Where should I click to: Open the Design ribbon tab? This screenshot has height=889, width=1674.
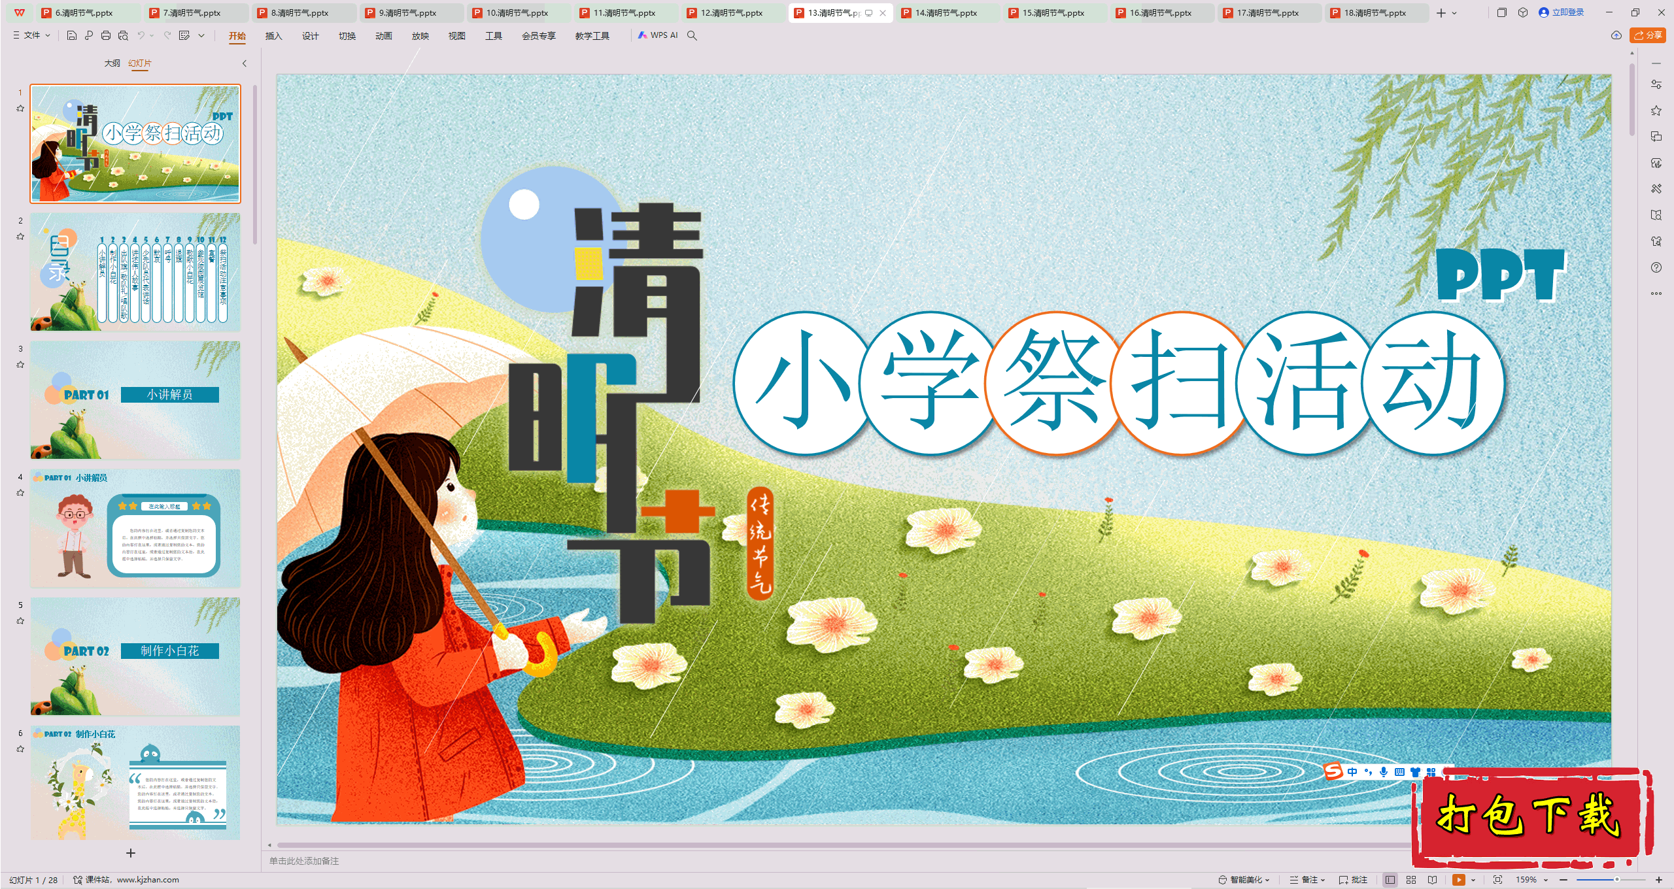pyautogui.click(x=310, y=36)
